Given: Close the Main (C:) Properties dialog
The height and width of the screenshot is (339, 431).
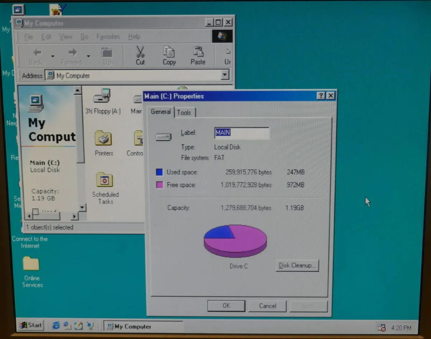Looking at the screenshot, I should click(331, 96).
